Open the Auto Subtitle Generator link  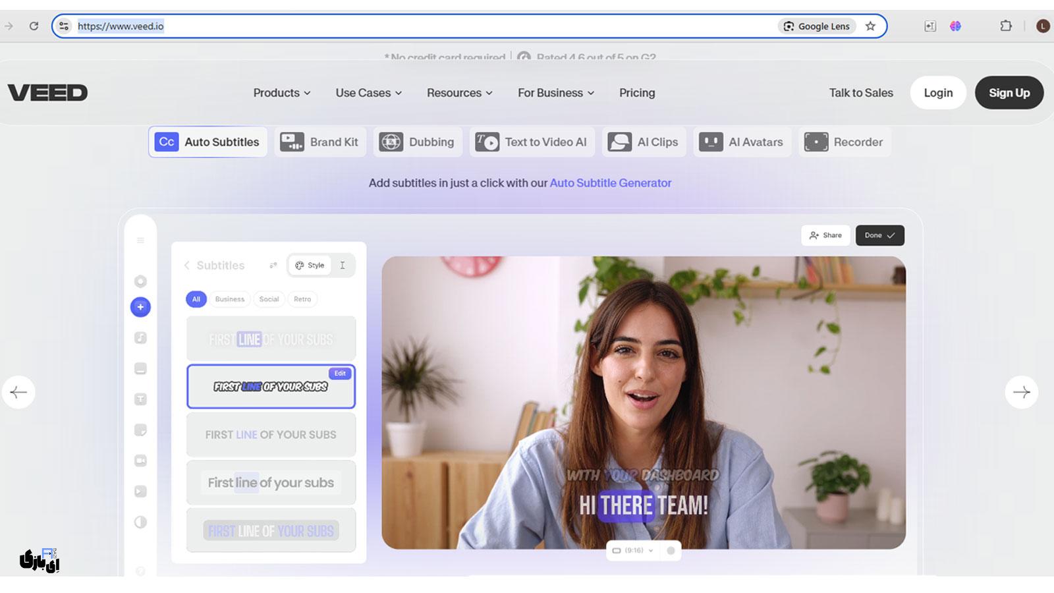[610, 183]
